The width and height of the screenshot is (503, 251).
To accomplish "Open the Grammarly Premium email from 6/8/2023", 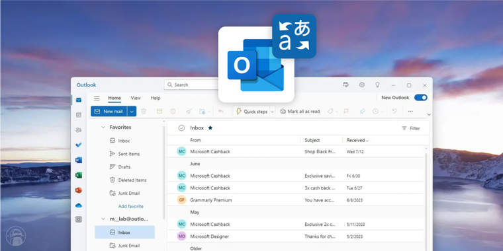I will coord(296,200).
